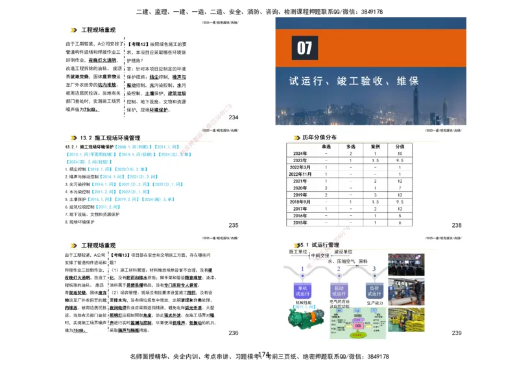Click list item 2. 噪声与振动控制
This screenshot has width=519, height=367.
[x=82, y=177]
